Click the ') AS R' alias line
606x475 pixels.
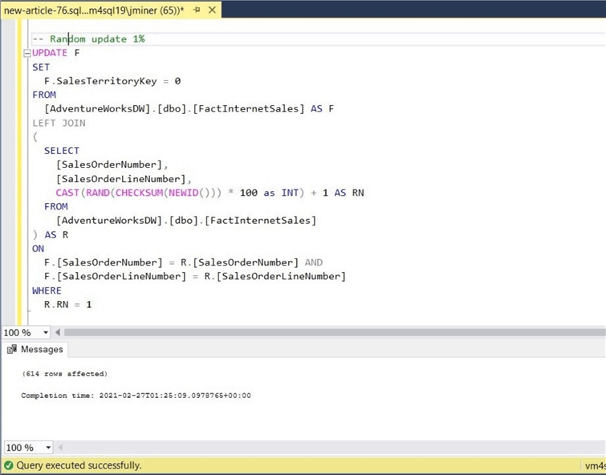[51, 235]
